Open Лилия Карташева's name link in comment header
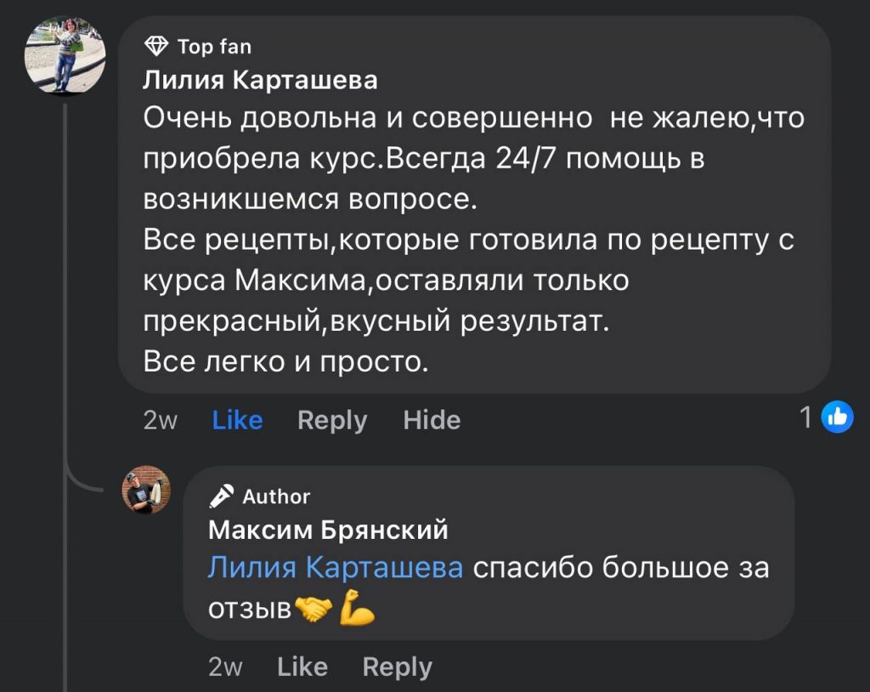The width and height of the screenshot is (870, 692). point(260,80)
